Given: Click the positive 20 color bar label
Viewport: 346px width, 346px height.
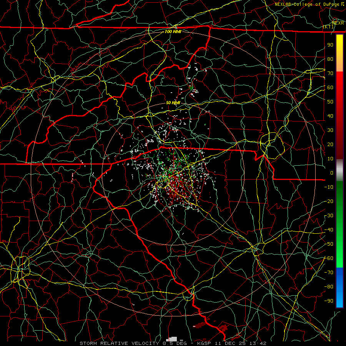Looking at the screenshot, I should (x=330, y=144).
